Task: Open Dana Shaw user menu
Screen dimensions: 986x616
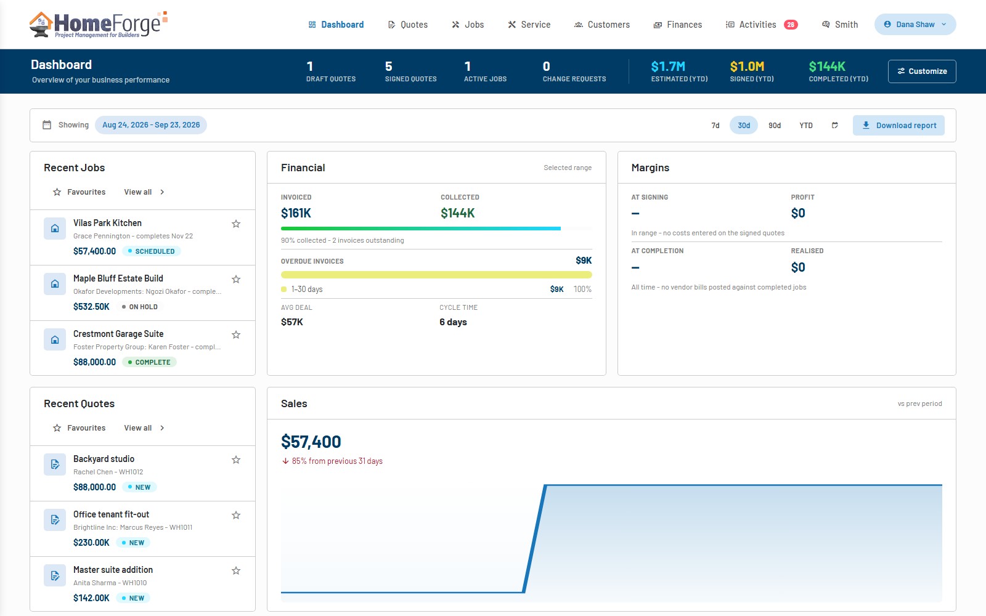Action: [x=915, y=25]
